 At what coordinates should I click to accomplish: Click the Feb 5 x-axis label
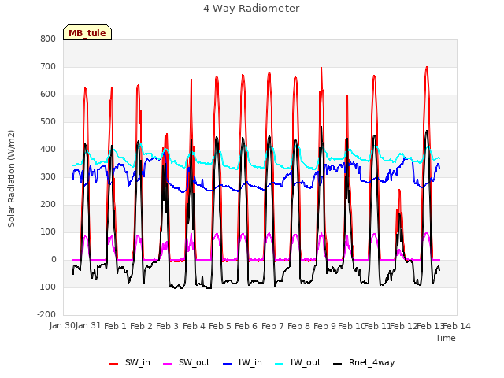[x=220, y=326]
